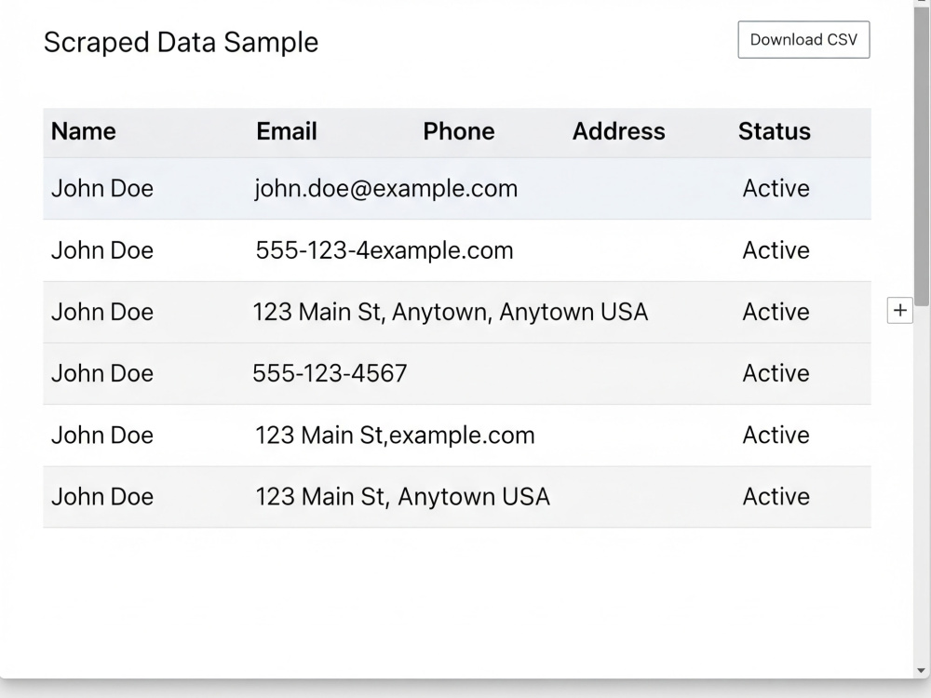Click the Phone column header
Viewport: 931px width, 698px height.
(x=459, y=131)
